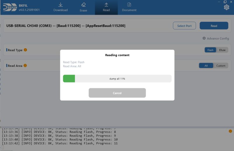Click the Read Type info icon
This screenshot has width=234, height=151.
pos(25,50)
